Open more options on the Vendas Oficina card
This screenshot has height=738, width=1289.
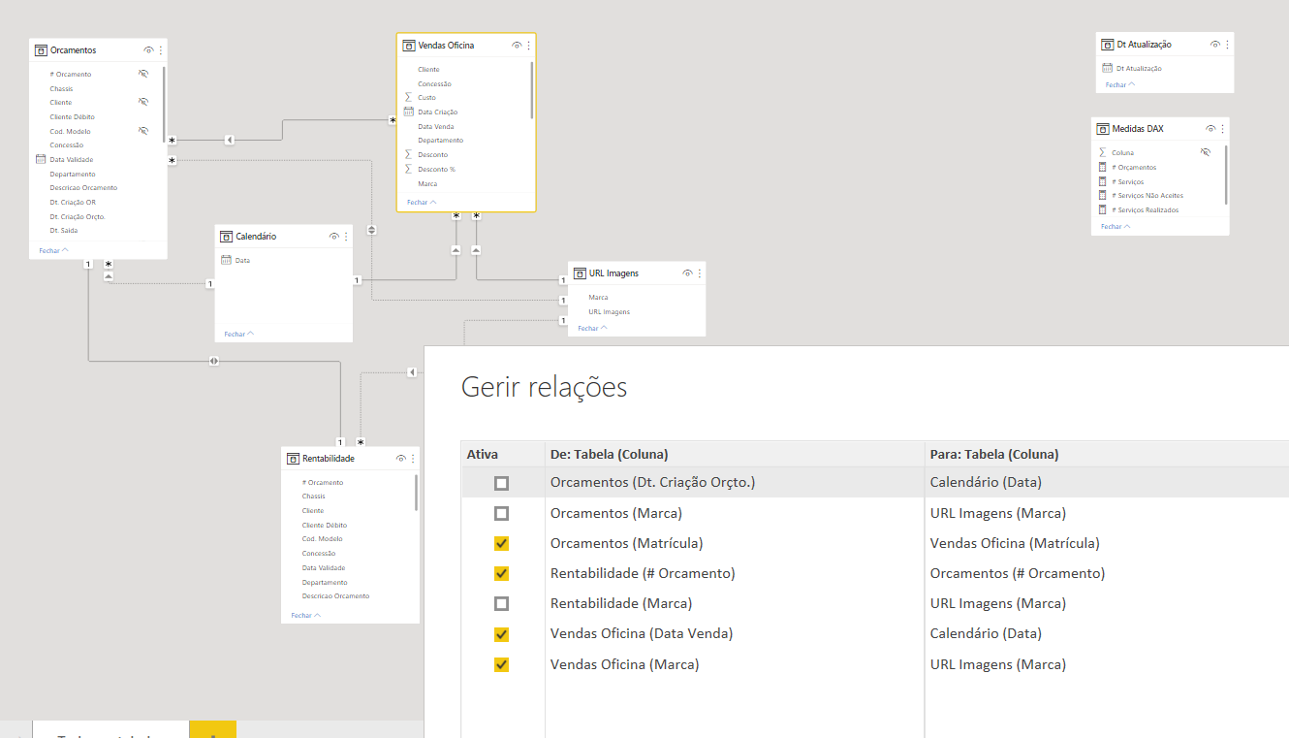(528, 46)
